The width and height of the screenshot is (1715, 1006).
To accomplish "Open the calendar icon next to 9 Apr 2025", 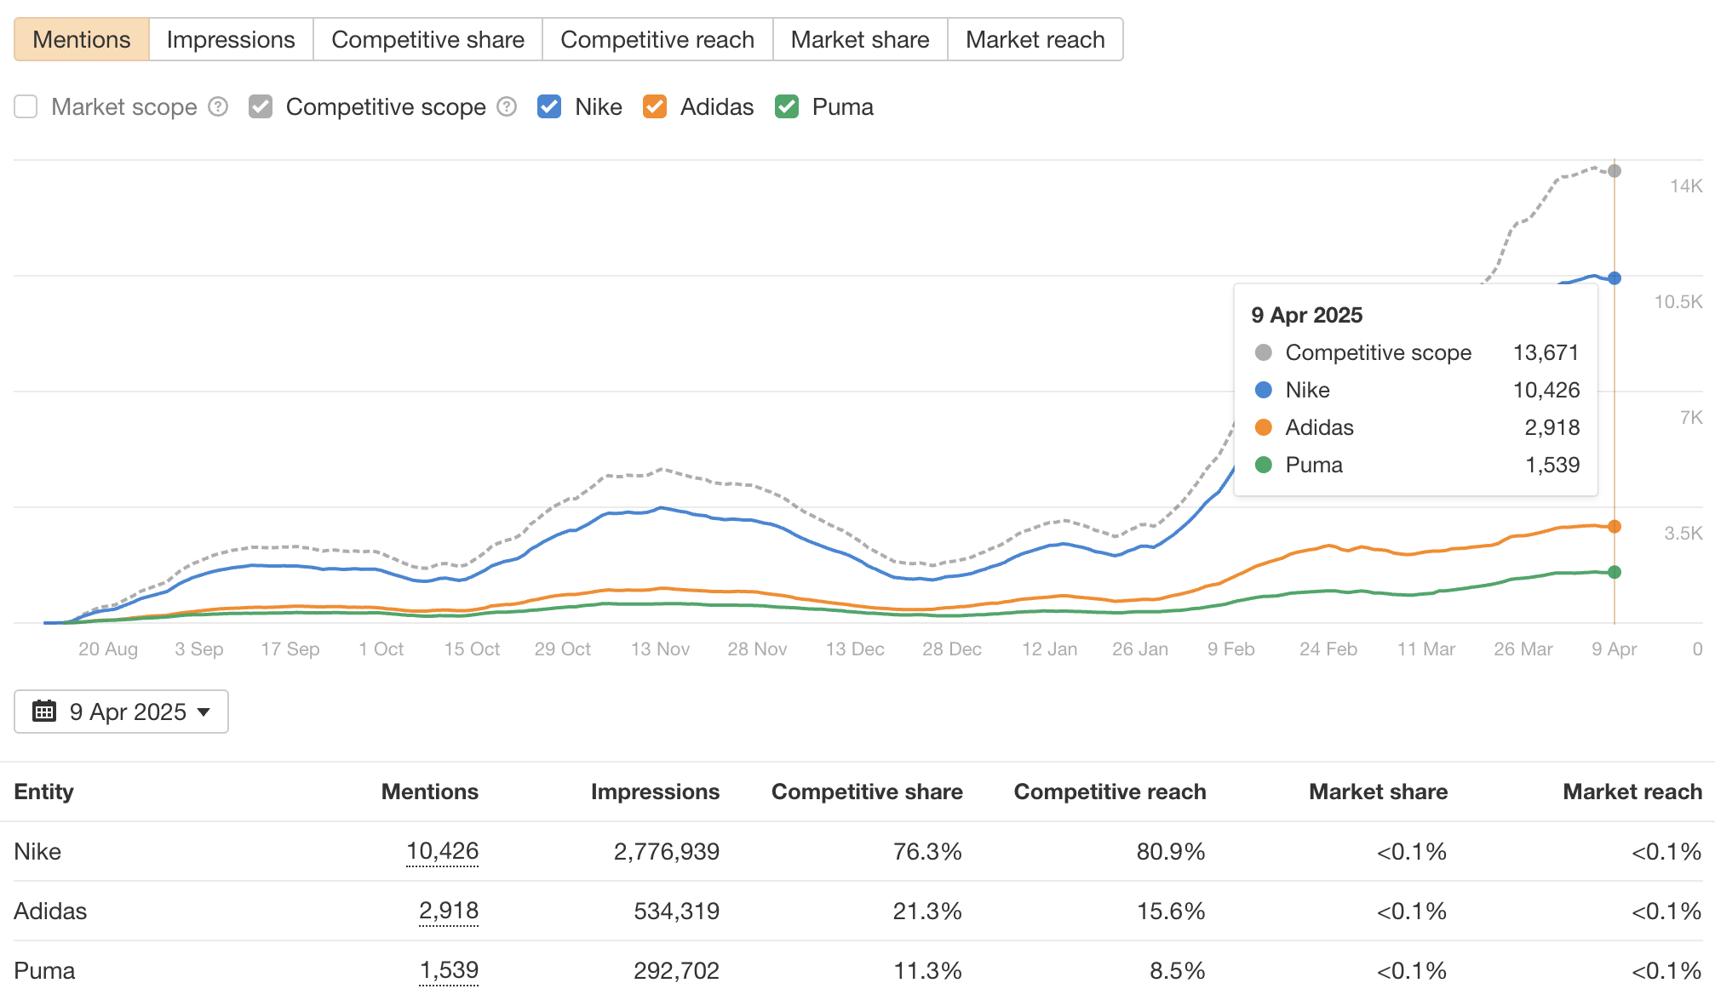I will pyautogui.click(x=45, y=712).
